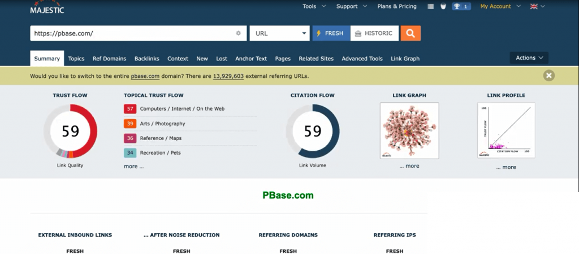Switch to the New tab
579x254 pixels.
point(202,59)
